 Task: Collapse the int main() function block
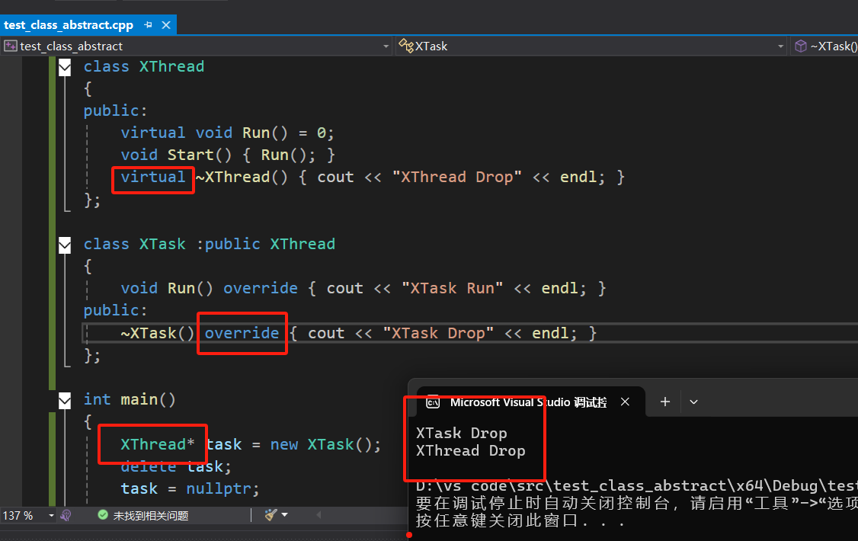click(x=65, y=401)
